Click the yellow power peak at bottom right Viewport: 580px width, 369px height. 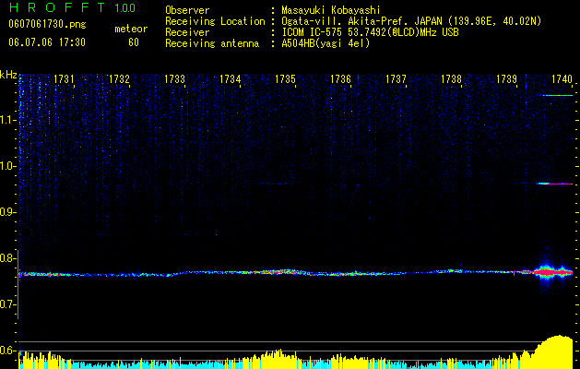555,351
